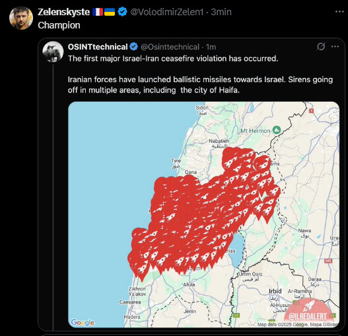Open more options menu for Zelenskyste's tweet
This screenshot has height=336, width=348.
tap(339, 12)
